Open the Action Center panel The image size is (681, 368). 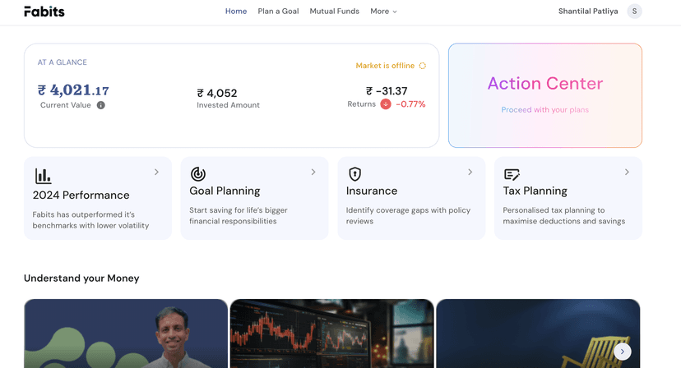click(x=544, y=95)
